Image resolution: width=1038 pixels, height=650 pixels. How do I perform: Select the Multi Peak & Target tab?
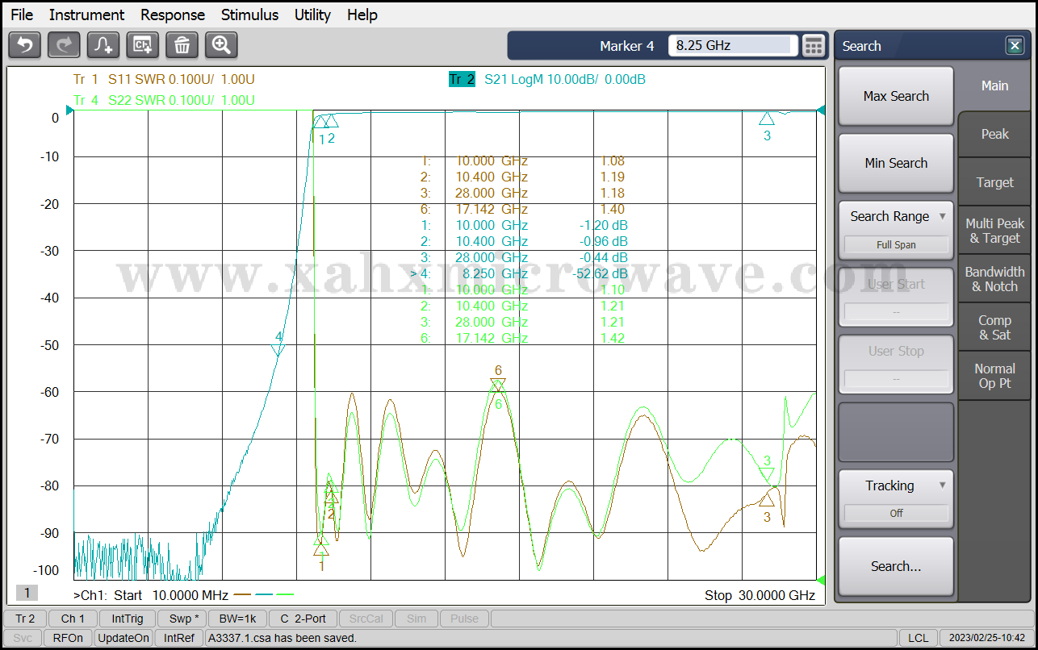coord(994,231)
